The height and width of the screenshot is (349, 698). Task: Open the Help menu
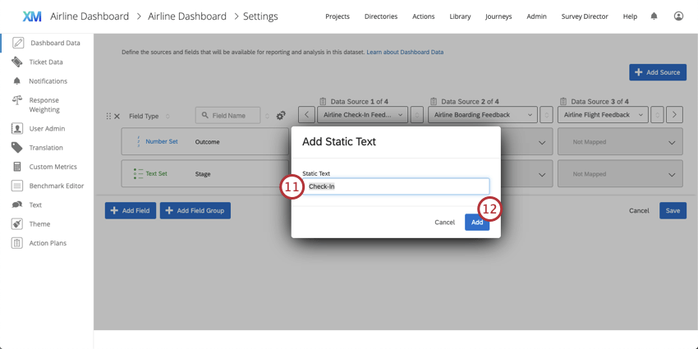630,16
